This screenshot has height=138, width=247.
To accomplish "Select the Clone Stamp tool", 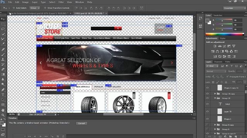I will point(3,59).
